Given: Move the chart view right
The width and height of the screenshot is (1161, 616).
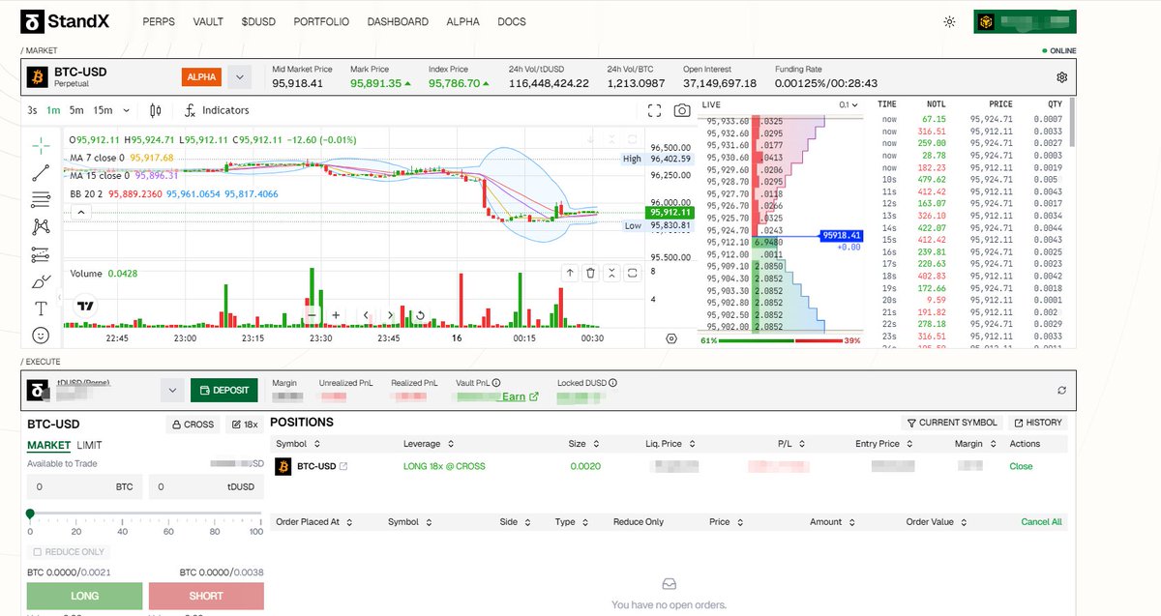Looking at the screenshot, I should tap(390, 315).
